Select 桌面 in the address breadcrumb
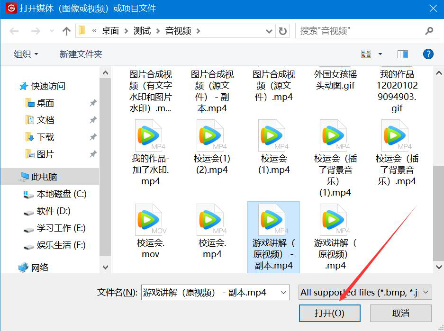Image resolution: width=444 pixels, height=331 pixels. point(110,31)
